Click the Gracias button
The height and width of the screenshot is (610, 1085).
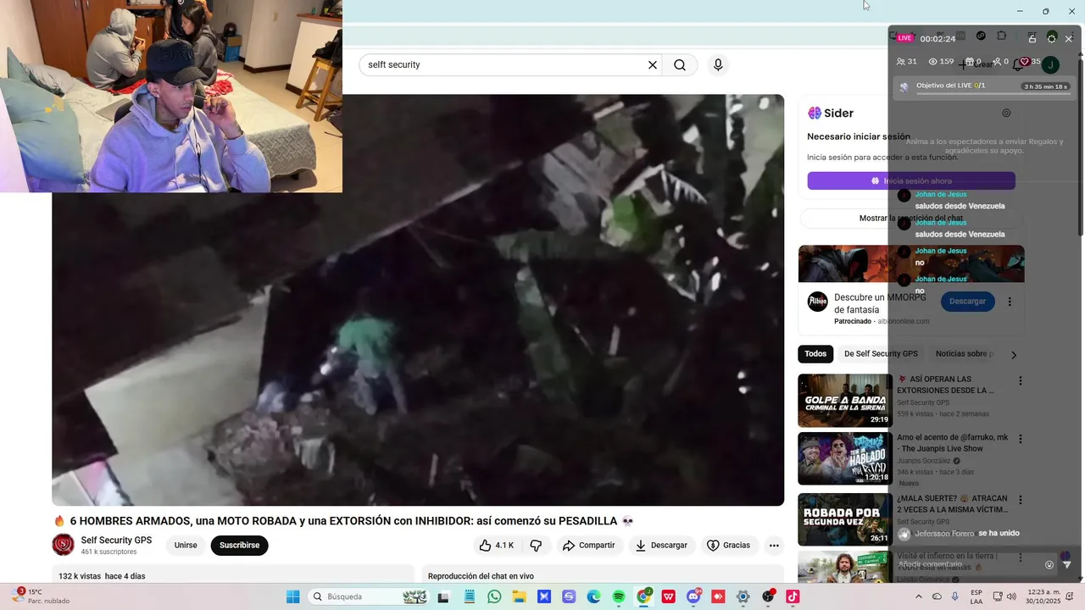tap(729, 546)
